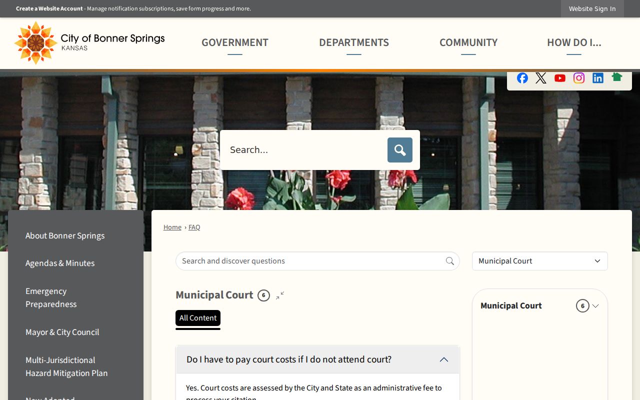
Task: Click the collapse arrows beside Municipal Court heading
Action: point(280,295)
